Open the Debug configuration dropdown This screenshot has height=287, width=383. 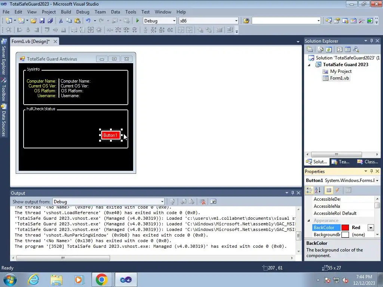(174, 21)
